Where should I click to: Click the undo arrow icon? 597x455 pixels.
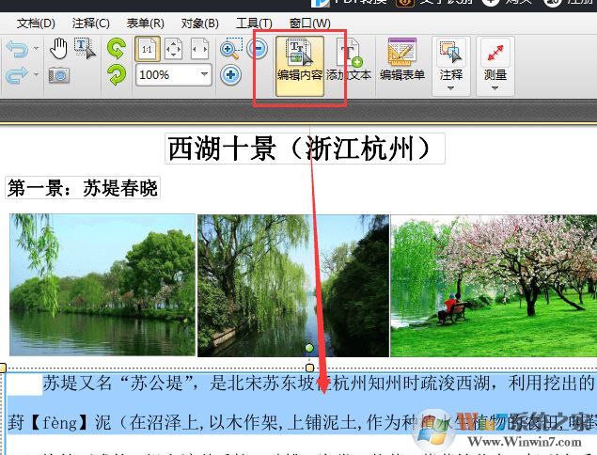coord(17,49)
